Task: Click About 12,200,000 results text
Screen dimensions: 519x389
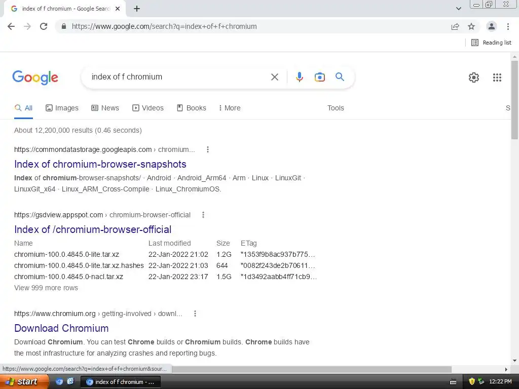Action: click(78, 130)
